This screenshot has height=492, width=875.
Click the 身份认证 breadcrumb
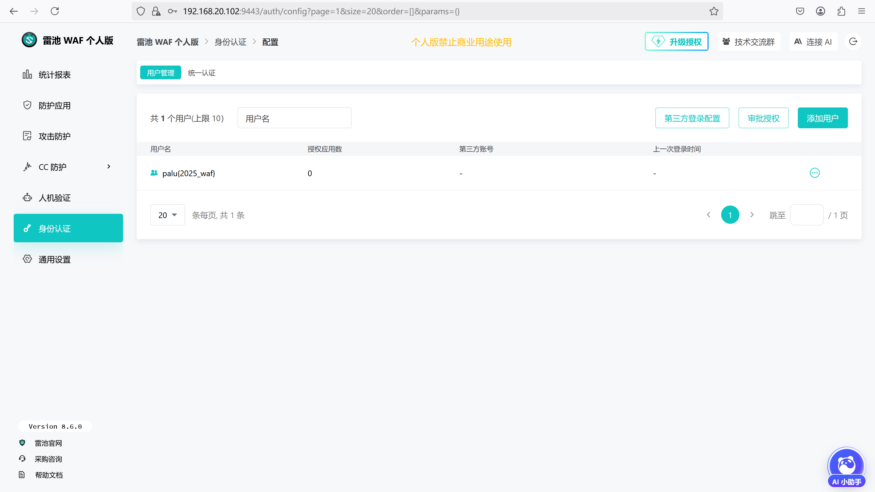pos(230,42)
